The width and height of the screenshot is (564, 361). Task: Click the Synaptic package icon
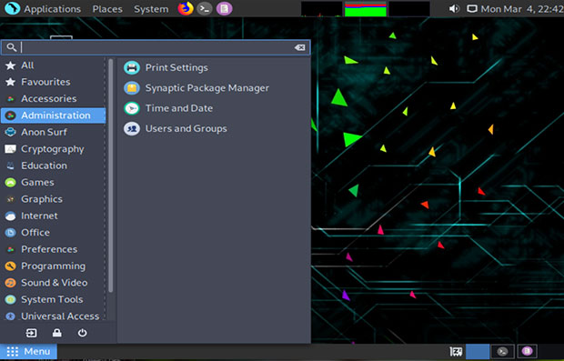tap(132, 87)
